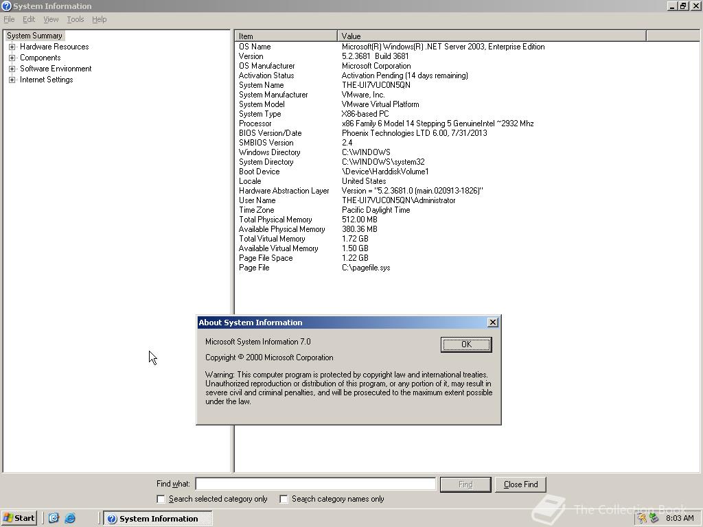Click the System Information title bar icon
The image size is (703, 527).
coord(6,5)
